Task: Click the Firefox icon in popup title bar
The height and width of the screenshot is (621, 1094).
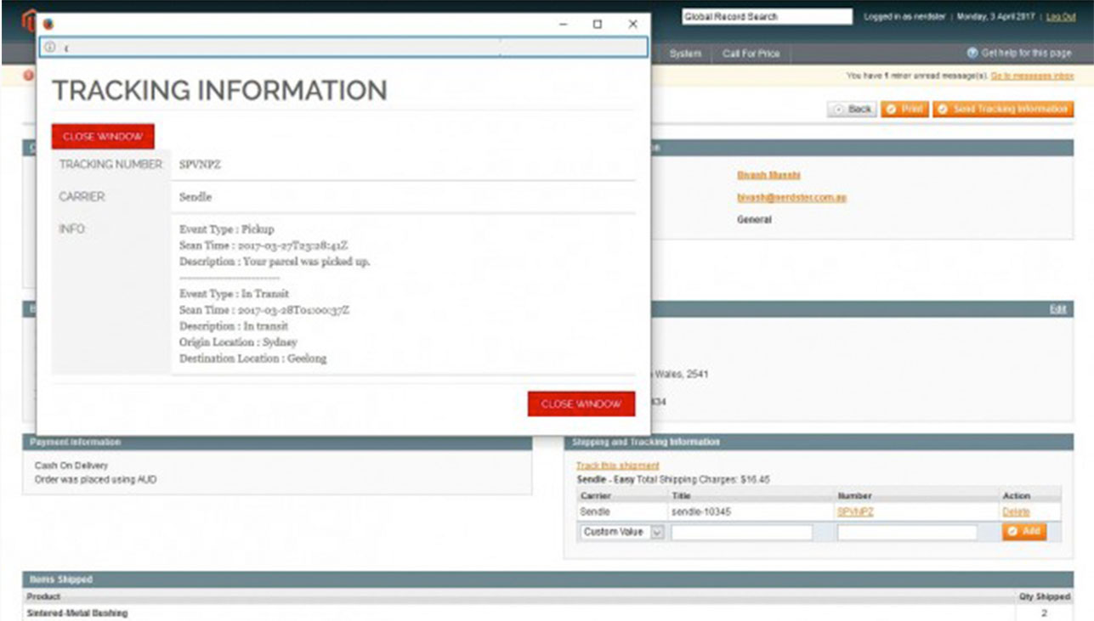Action: [48, 25]
